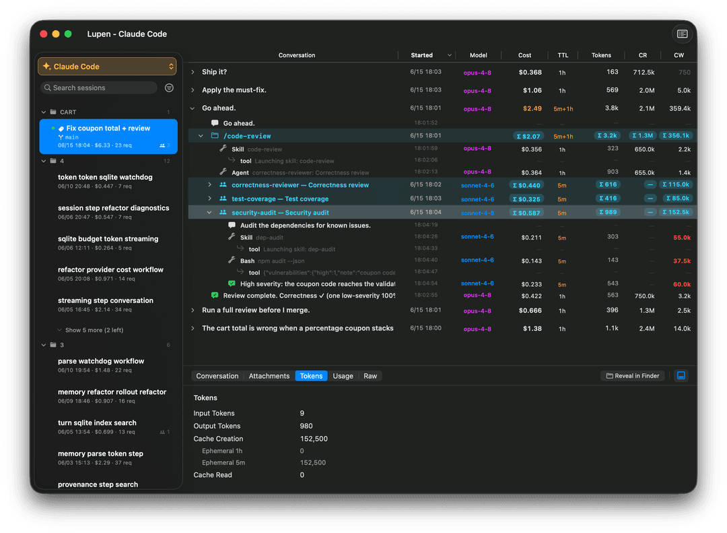727x533 pixels.
Task: Toggle the sidebar panel icon at top right
Action: click(682, 34)
